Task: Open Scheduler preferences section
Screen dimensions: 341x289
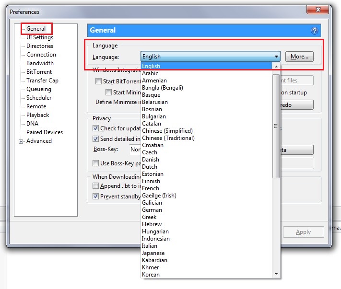Action: click(x=39, y=98)
